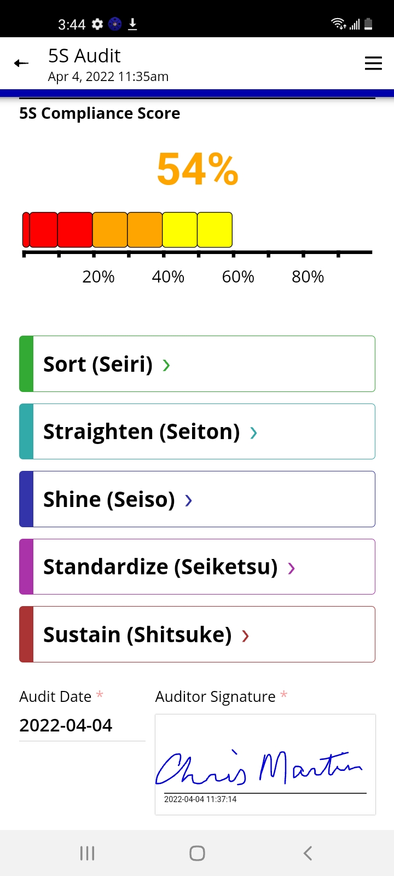Open the Standardize (Seiketsu) section
Screen dimensions: 394x876
point(197,567)
